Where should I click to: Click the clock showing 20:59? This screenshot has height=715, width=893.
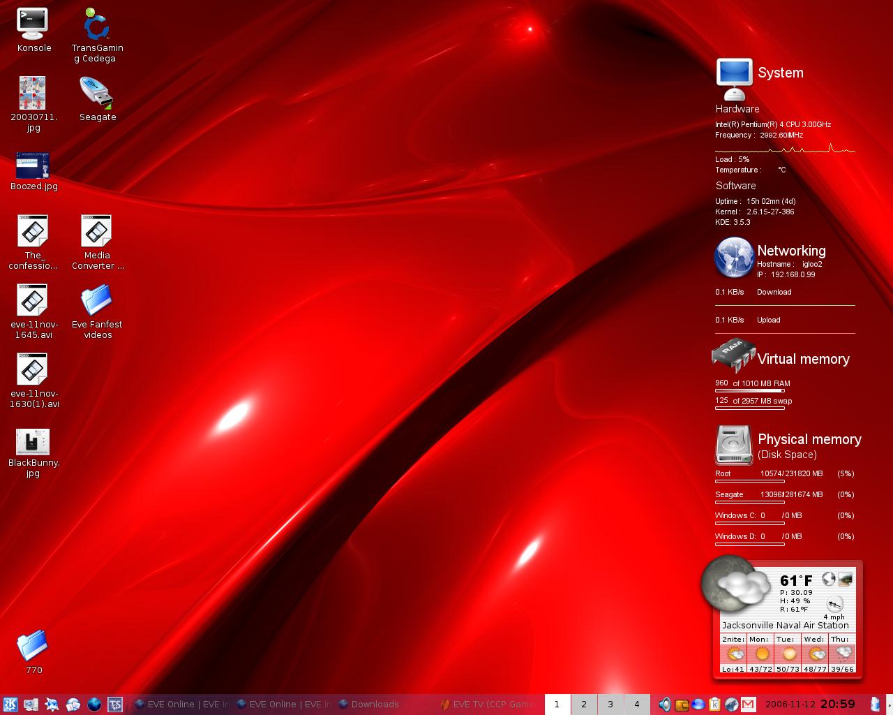click(x=837, y=704)
